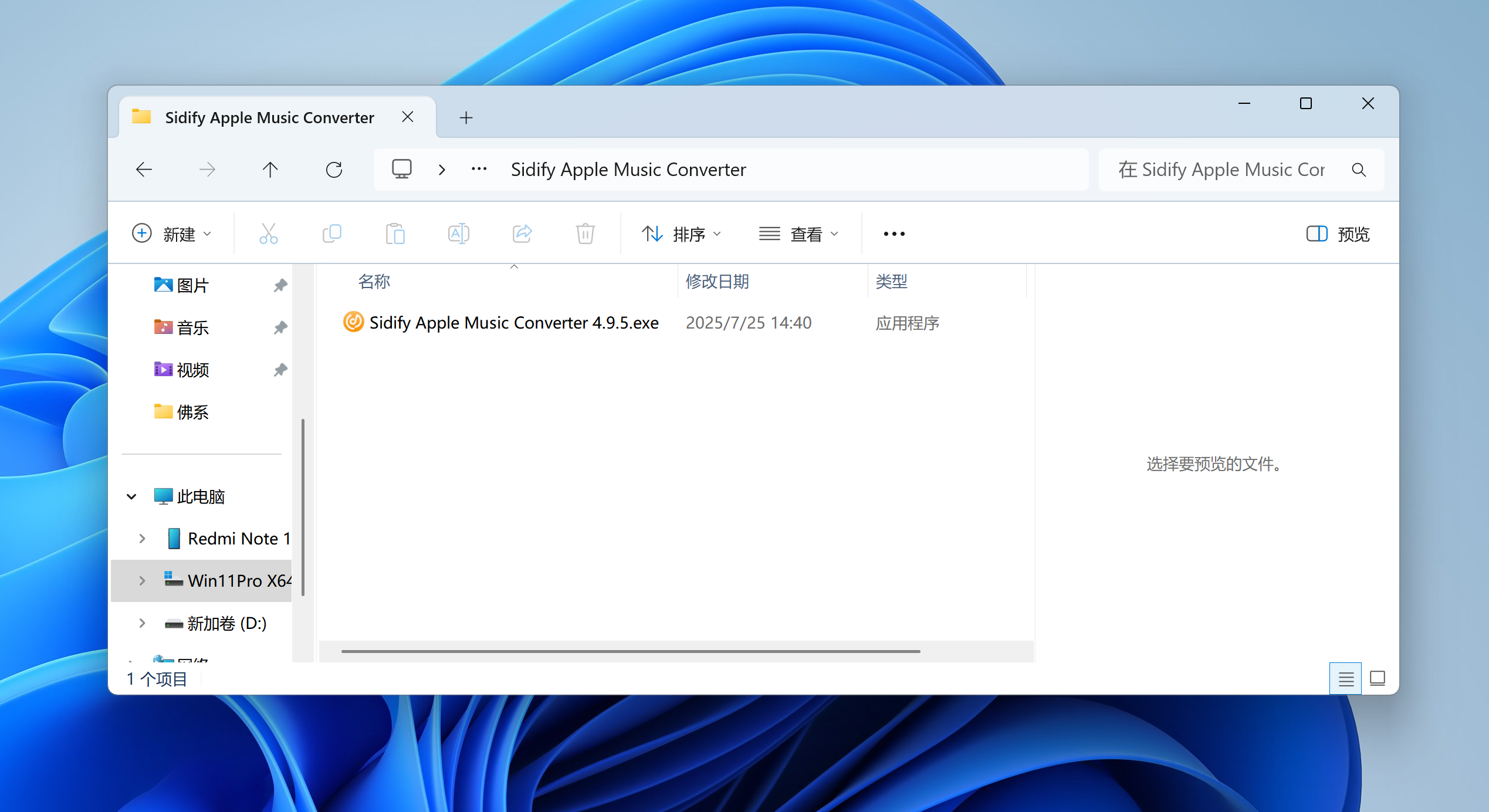Click the Copy icon in toolbar
This screenshot has height=812, width=1489.
[x=332, y=234]
